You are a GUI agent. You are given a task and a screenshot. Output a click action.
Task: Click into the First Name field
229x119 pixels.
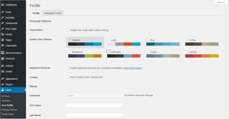tap(95, 105)
